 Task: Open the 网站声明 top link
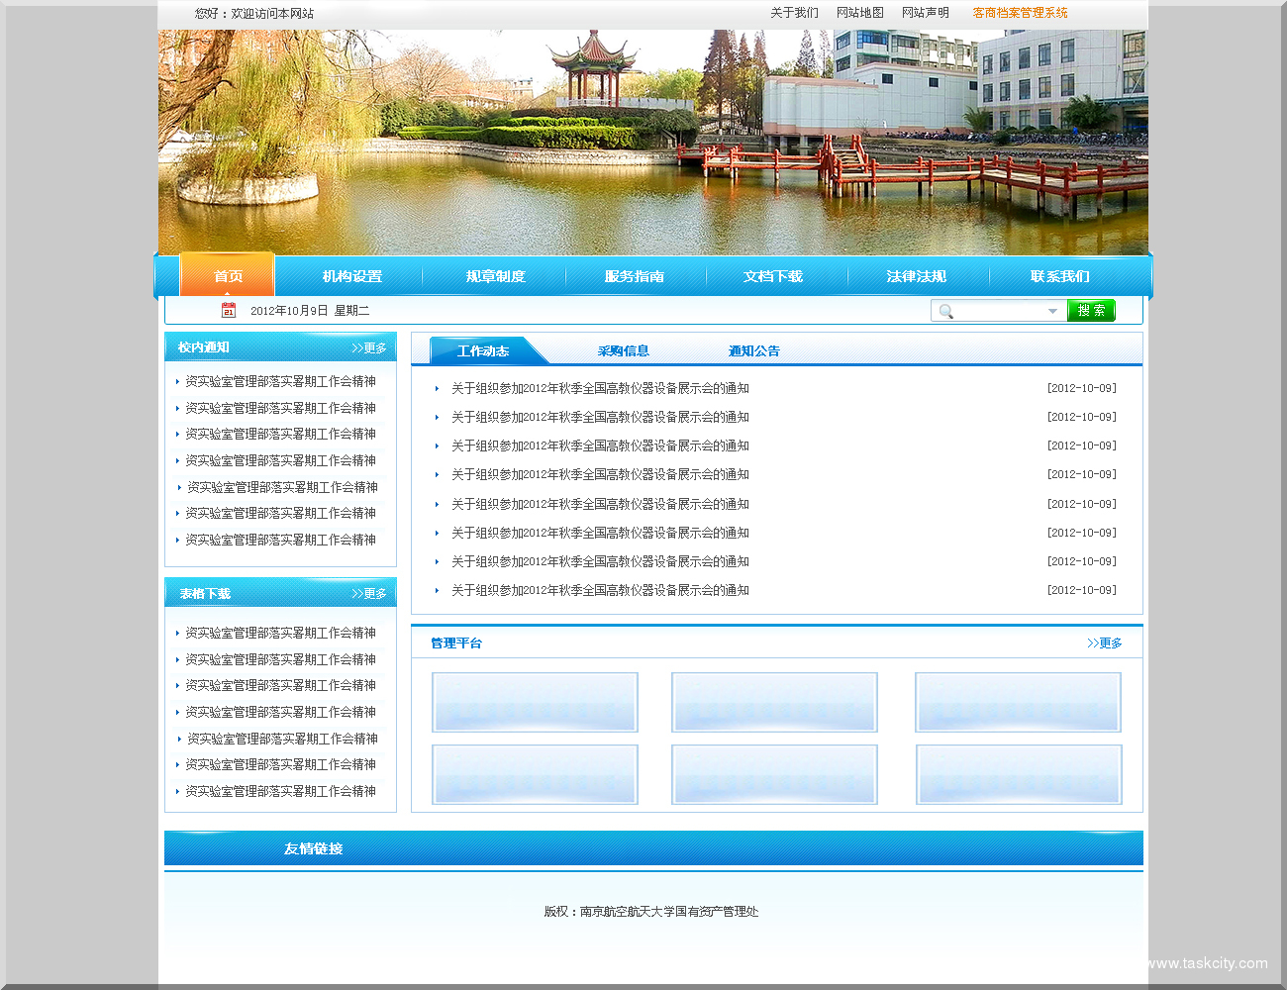pos(925,13)
